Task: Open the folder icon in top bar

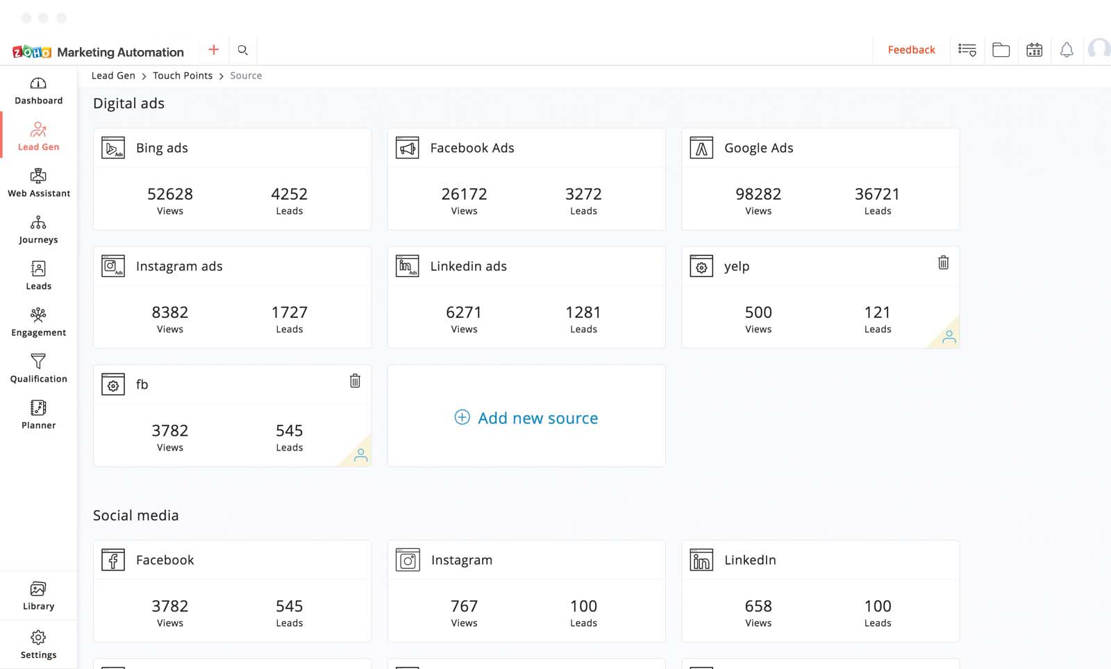Action: (1001, 50)
